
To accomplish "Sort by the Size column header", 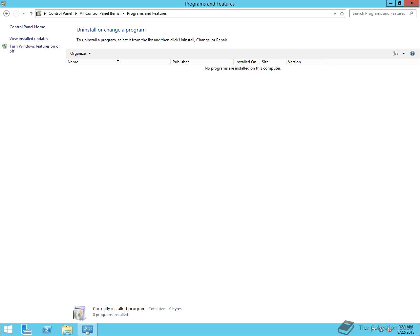I will point(273,62).
